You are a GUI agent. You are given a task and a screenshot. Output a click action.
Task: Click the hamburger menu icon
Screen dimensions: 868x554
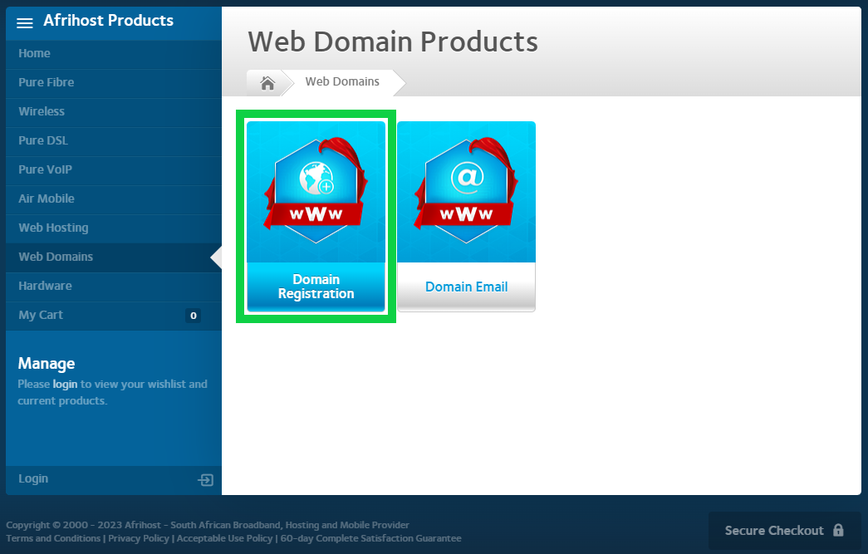[x=25, y=22]
